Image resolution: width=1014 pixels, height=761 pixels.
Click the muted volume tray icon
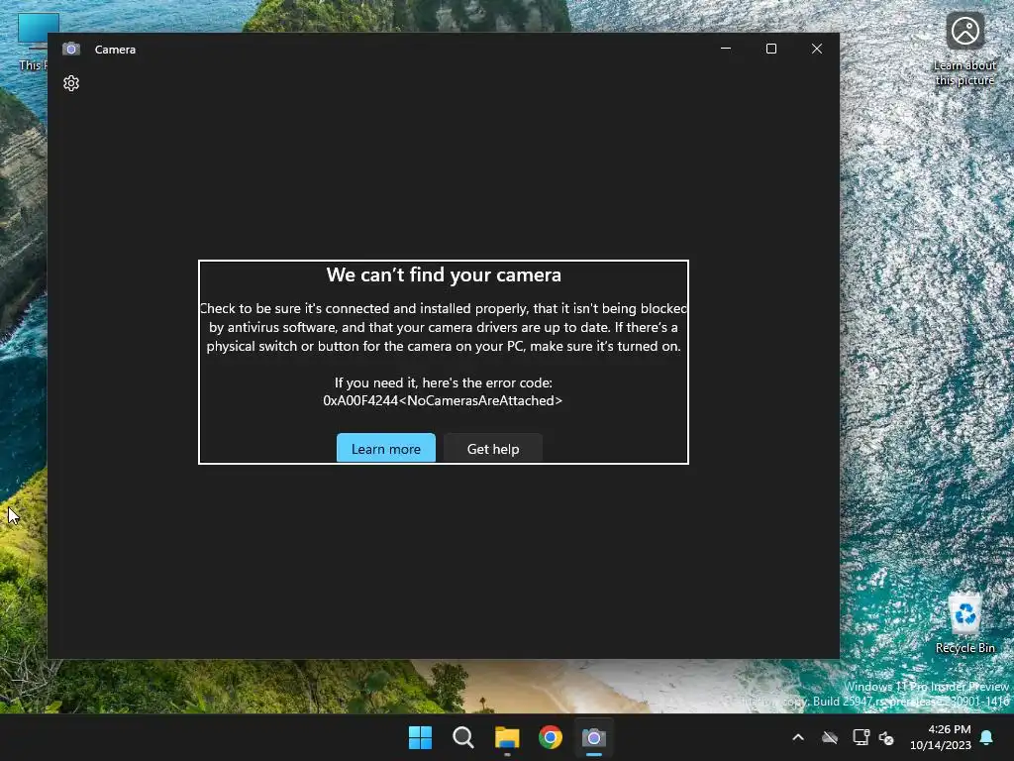[x=886, y=737]
